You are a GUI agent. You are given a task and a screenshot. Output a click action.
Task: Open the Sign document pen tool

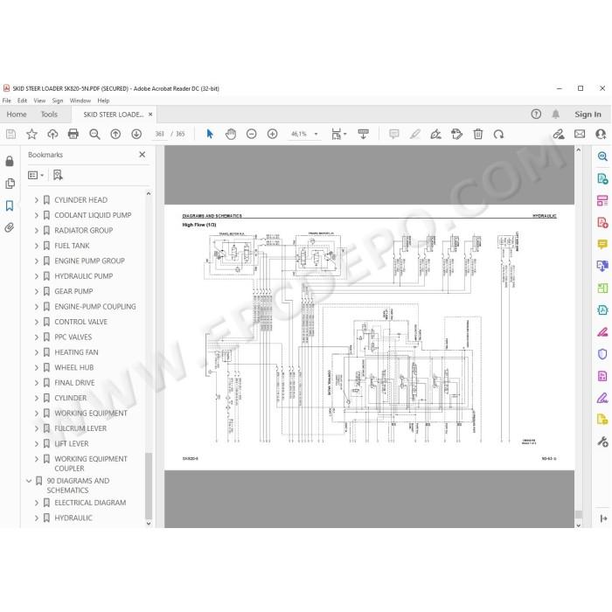(436, 135)
